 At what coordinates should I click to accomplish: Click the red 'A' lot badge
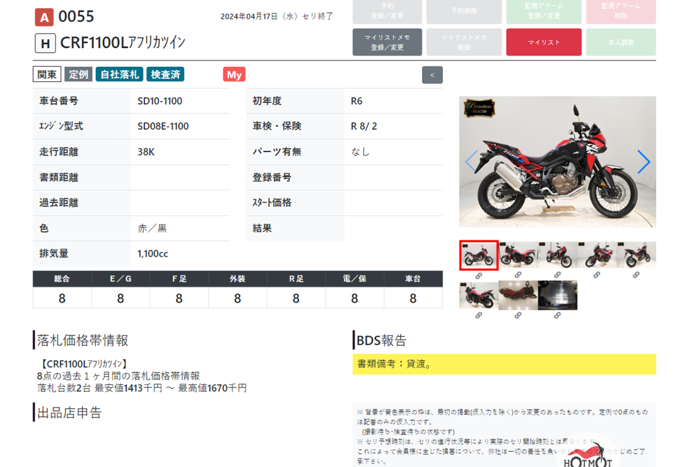[44, 17]
